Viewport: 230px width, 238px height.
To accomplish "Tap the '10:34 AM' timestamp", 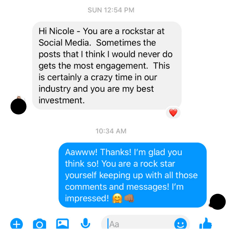I will coord(111,131).
